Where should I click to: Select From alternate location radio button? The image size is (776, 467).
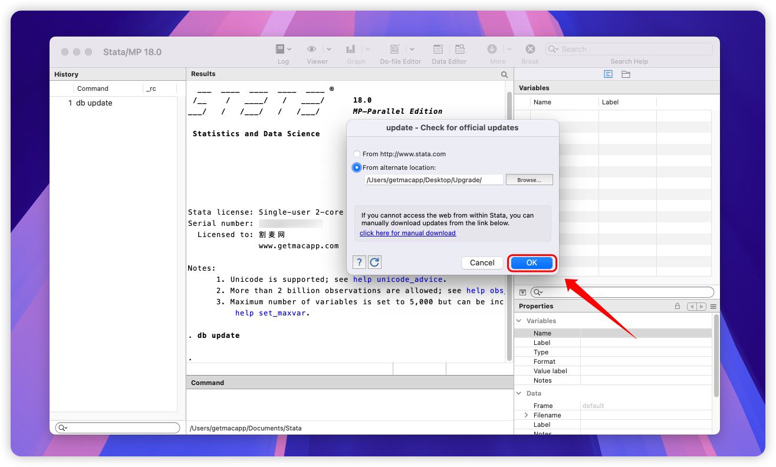coord(357,167)
